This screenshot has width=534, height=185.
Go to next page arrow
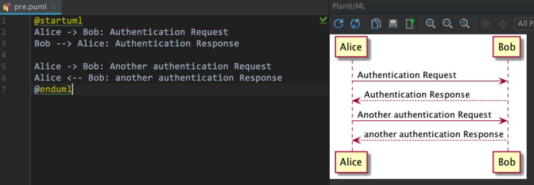coord(502,24)
